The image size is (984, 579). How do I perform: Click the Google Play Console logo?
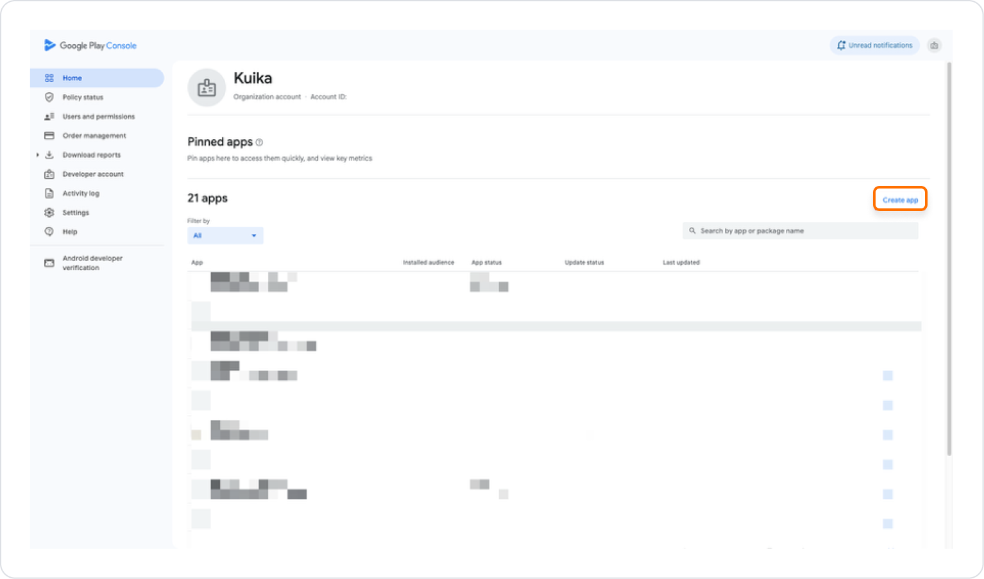point(90,46)
